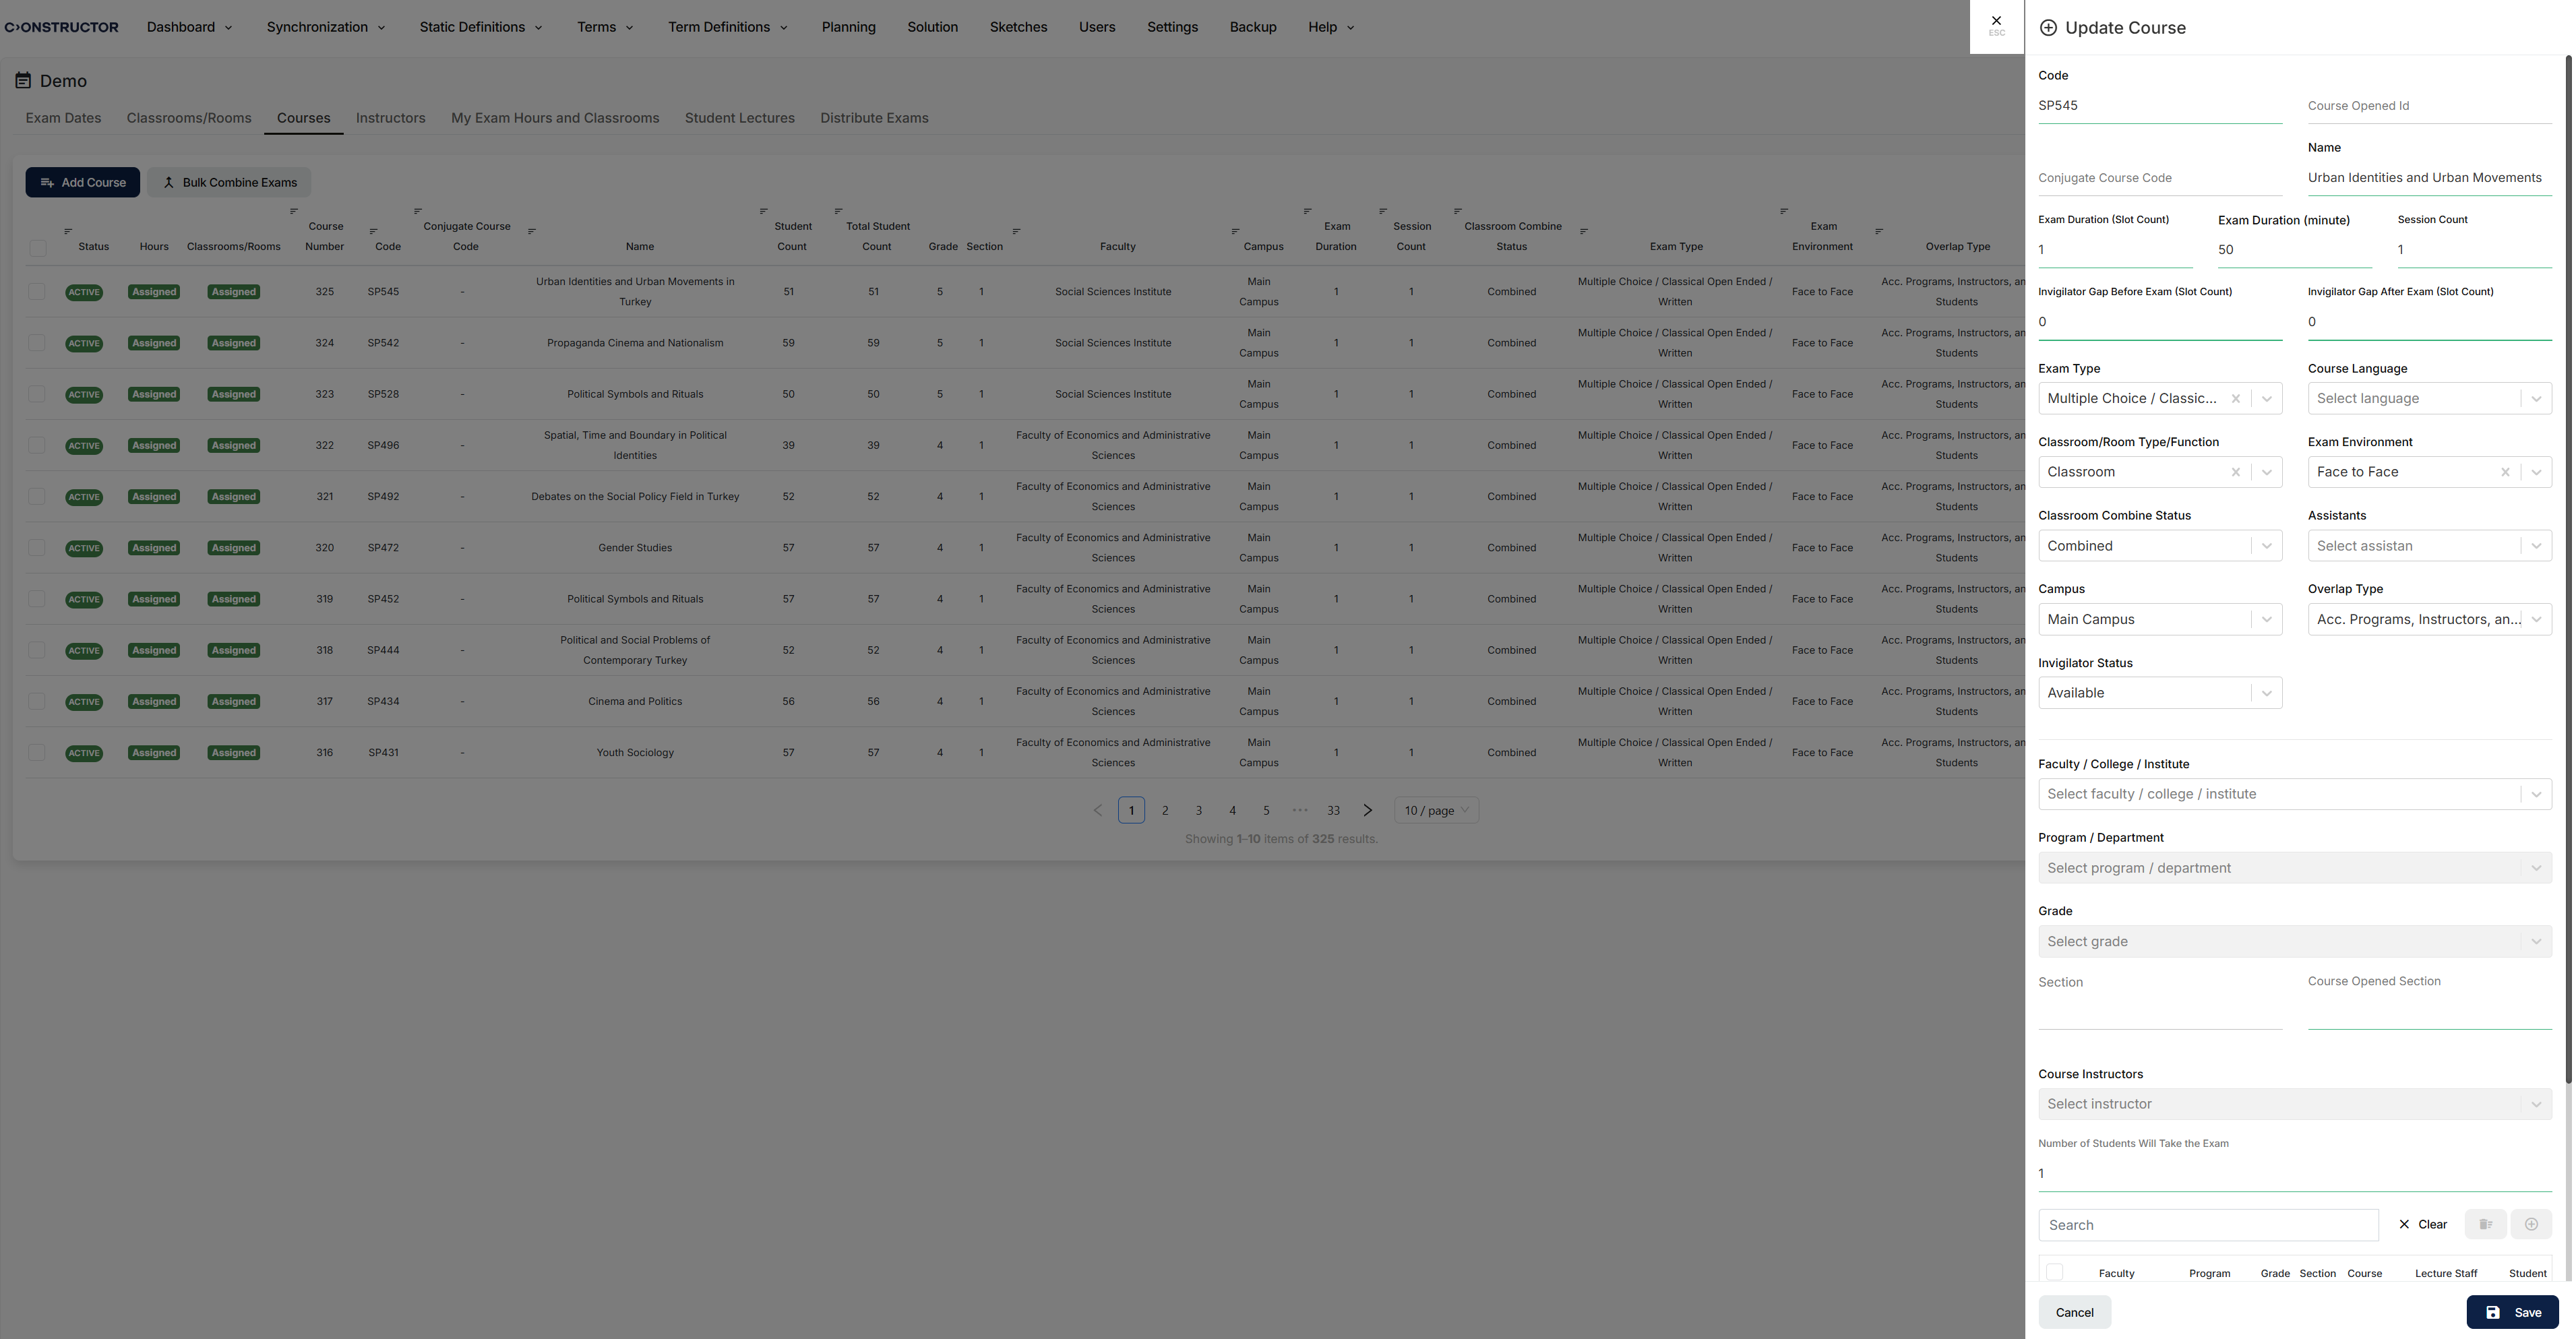Go to page 33

click(x=1333, y=810)
